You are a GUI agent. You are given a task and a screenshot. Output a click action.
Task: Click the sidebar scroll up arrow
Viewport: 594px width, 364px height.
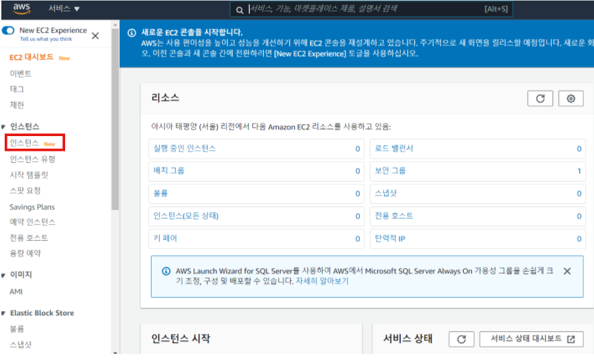point(115,25)
